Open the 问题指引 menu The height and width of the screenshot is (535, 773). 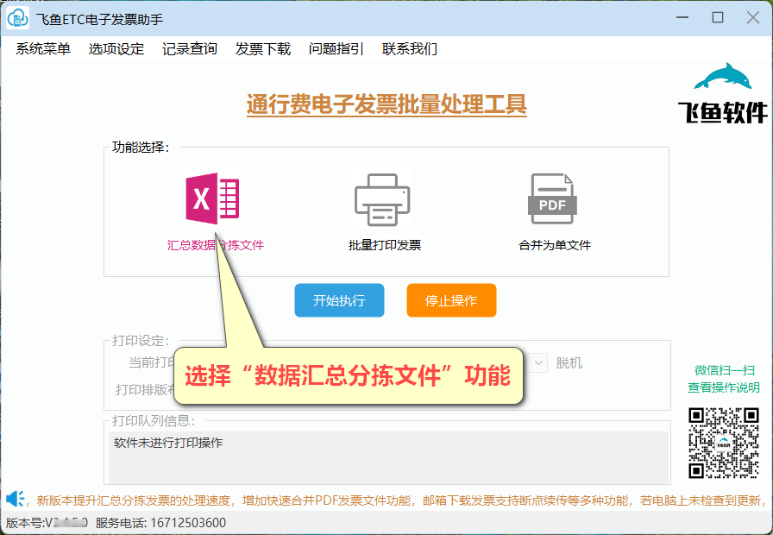tap(336, 49)
